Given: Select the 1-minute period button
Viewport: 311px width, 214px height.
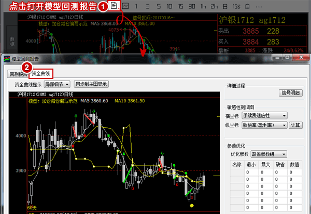Looking at the screenshot, I should (x=136, y=6).
